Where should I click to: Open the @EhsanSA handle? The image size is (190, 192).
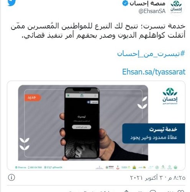coord(152,11)
